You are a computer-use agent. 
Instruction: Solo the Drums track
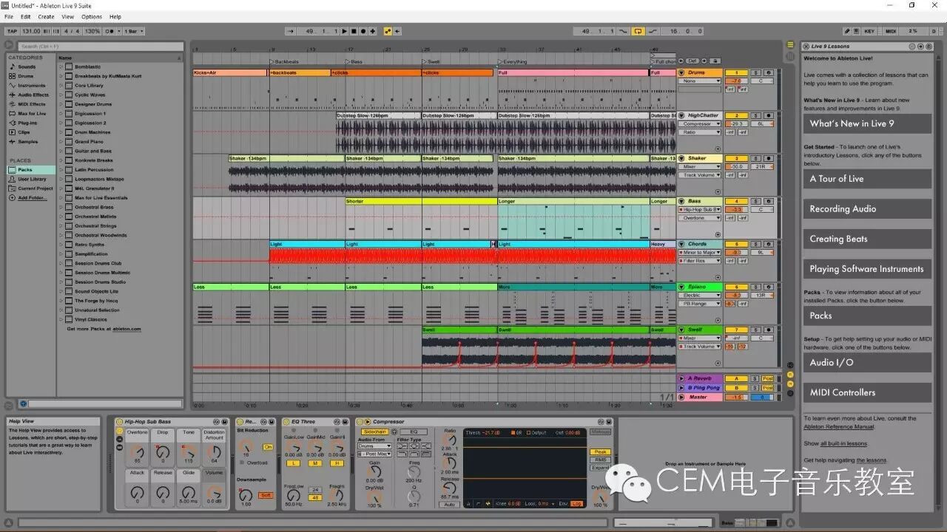[756, 72]
